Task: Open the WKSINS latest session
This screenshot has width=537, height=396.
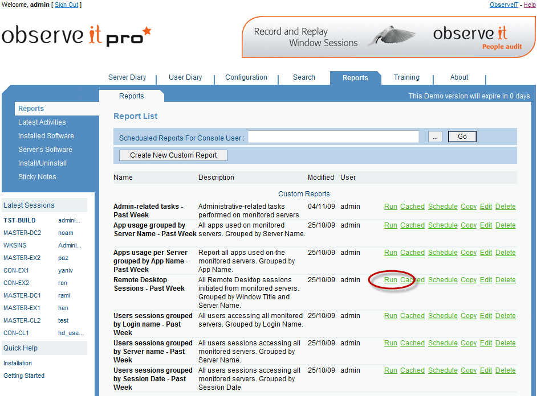Action: click(15, 245)
